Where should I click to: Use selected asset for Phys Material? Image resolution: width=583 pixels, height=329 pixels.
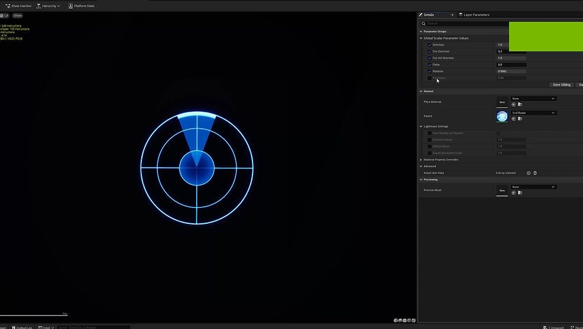tap(513, 105)
